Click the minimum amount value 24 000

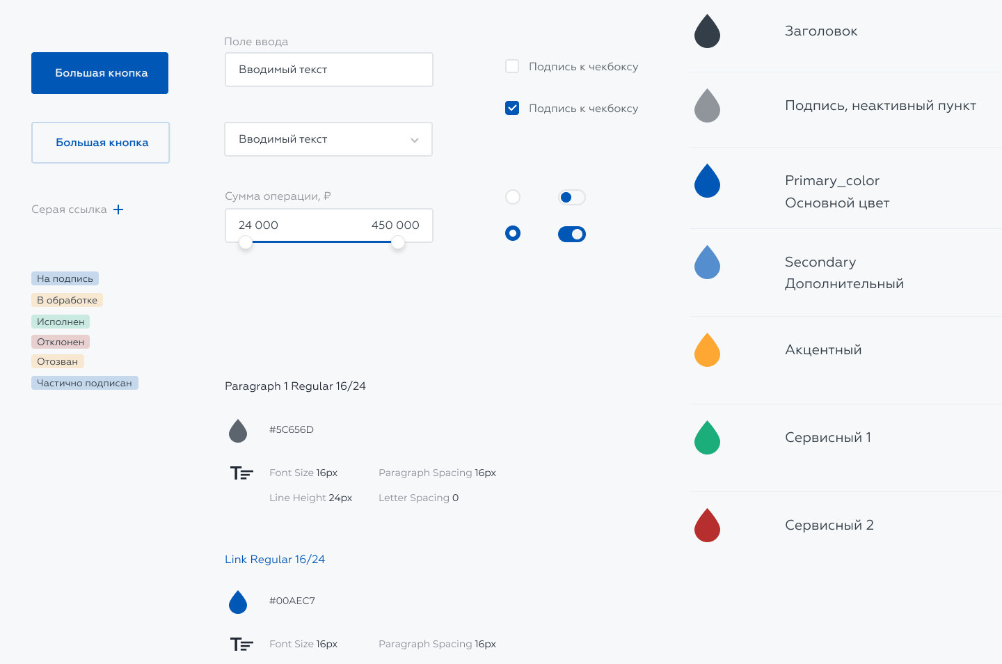tap(258, 225)
